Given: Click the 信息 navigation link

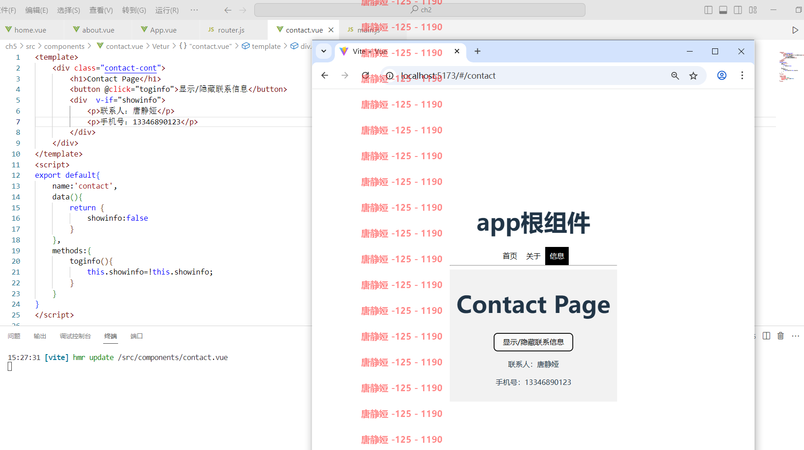Looking at the screenshot, I should [x=557, y=256].
